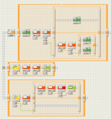Click the Compare block in the top loop
The width and height of the screenshot is (111, 119).
[x=46, y=33]
